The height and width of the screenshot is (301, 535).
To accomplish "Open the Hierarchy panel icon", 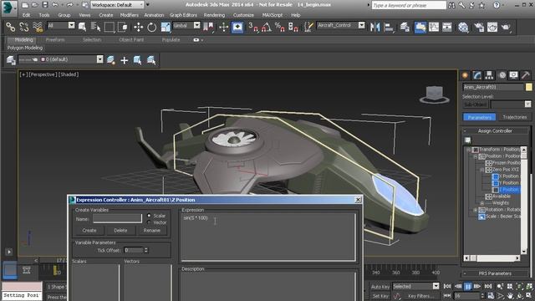I will click(489, 75).
